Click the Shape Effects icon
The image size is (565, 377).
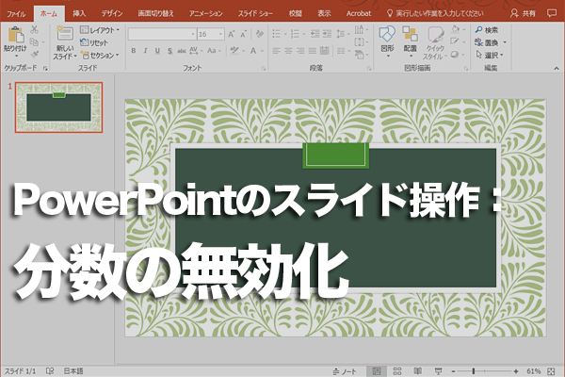click(455, 55)
